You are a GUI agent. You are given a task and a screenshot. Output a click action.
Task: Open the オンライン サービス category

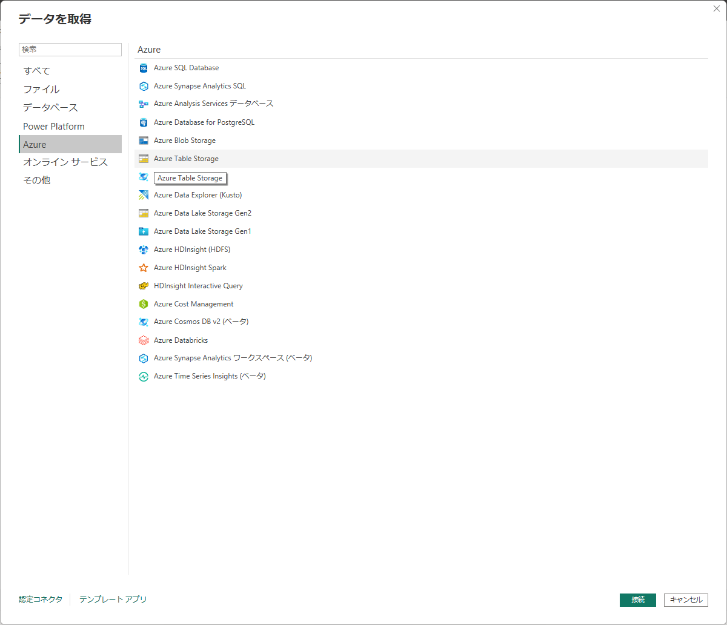point(67,162)
